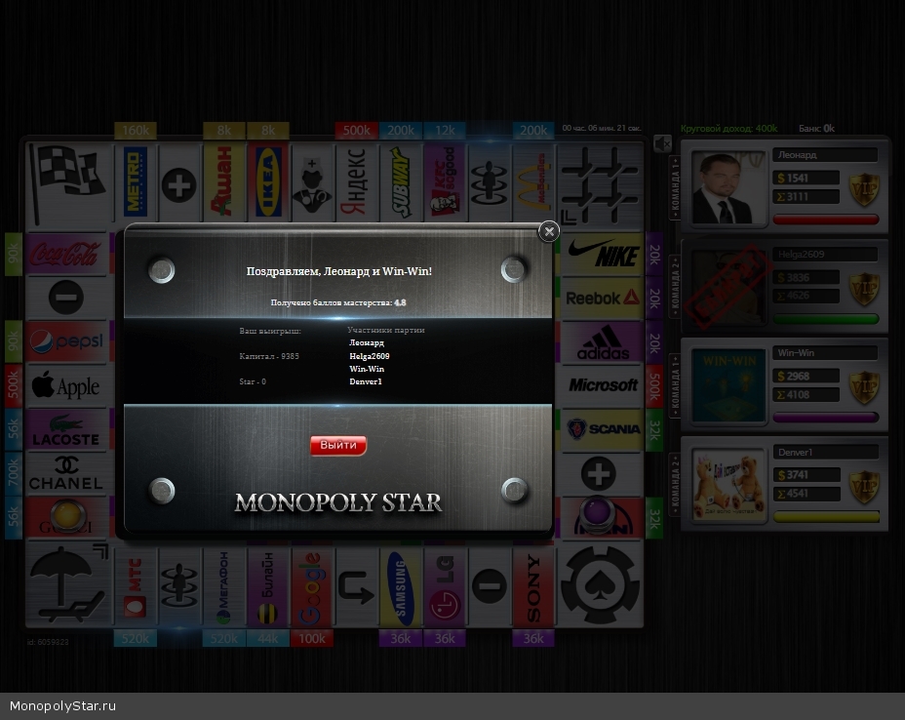
Task: Select the Subway brand cell
Action: click(401, 182)
